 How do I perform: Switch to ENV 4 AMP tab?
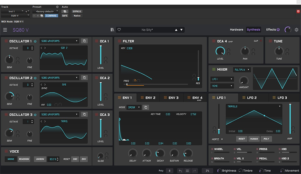click(195, 98)
